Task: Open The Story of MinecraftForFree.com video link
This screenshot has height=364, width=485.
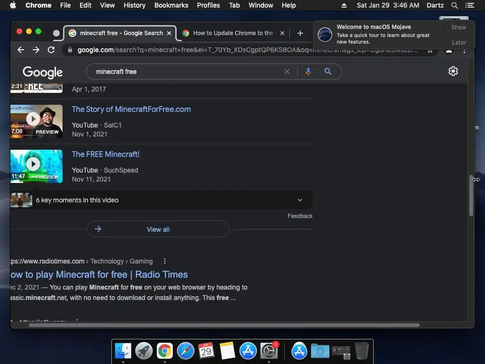Action: click(x=131, y=109)
